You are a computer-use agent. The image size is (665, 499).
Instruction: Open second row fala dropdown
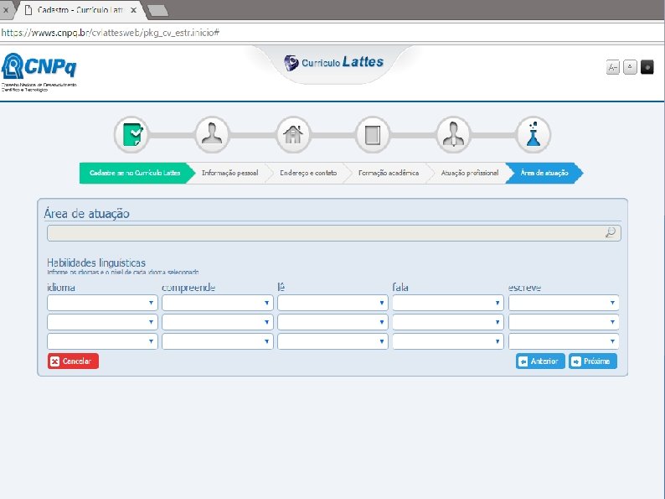click(x=448, y=322)
